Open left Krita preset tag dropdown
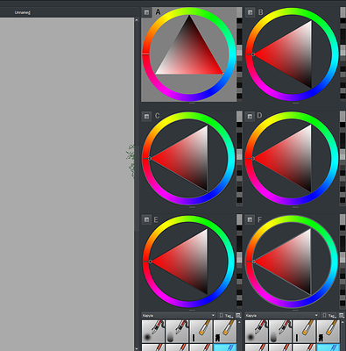The width and height of the screenshot is (346, 351). click(179, 315)
